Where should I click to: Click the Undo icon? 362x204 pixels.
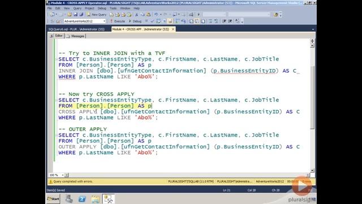156,15
